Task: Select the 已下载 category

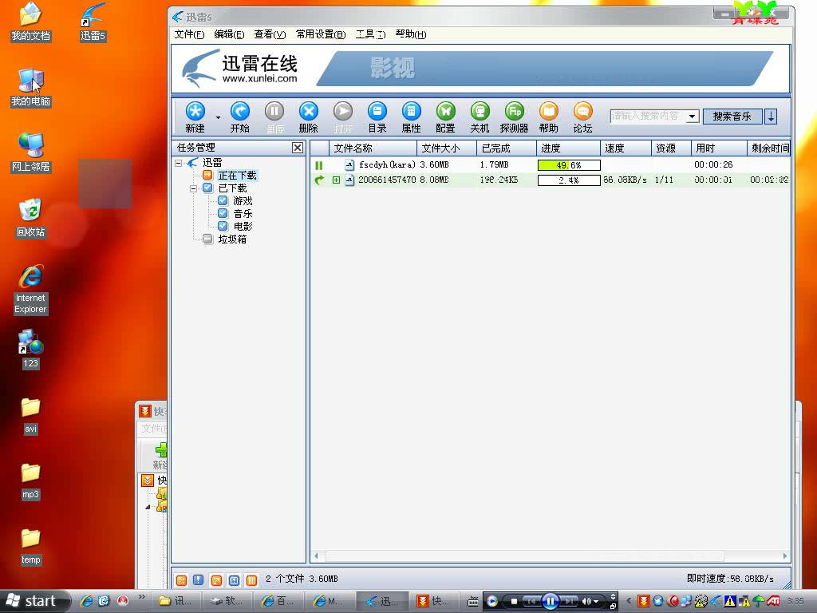Action: (x=232, y=188)
